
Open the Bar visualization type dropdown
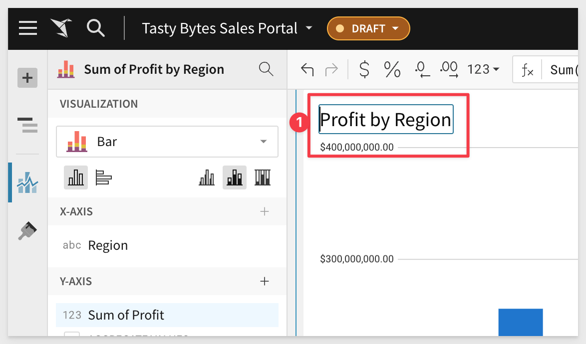[167, 142]
